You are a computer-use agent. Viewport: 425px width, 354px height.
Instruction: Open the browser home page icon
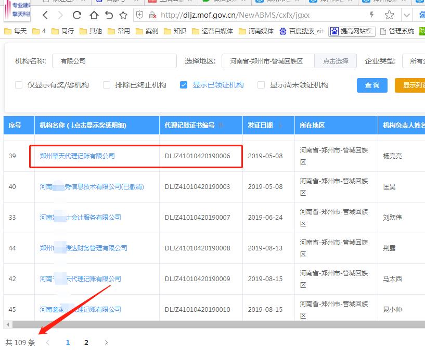pos(94,15)
